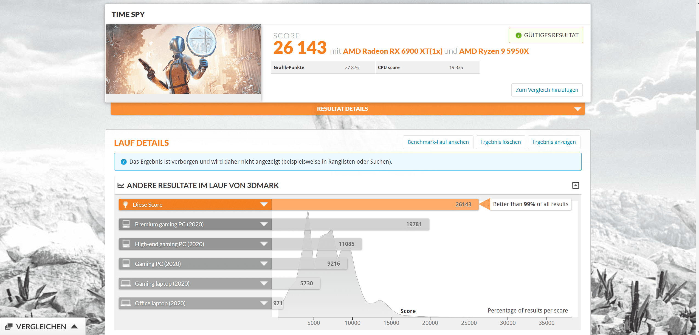Open the Vergleichen panel with the up arrow
This screenshot has height=335, width=699.
tap(74, 327)
